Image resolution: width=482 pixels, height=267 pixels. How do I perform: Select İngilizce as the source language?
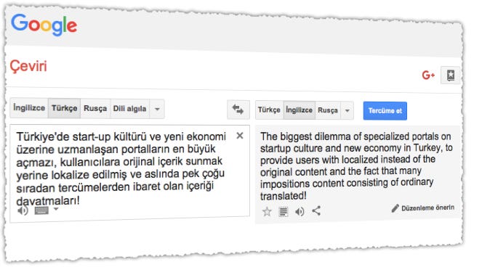[29, 107]
